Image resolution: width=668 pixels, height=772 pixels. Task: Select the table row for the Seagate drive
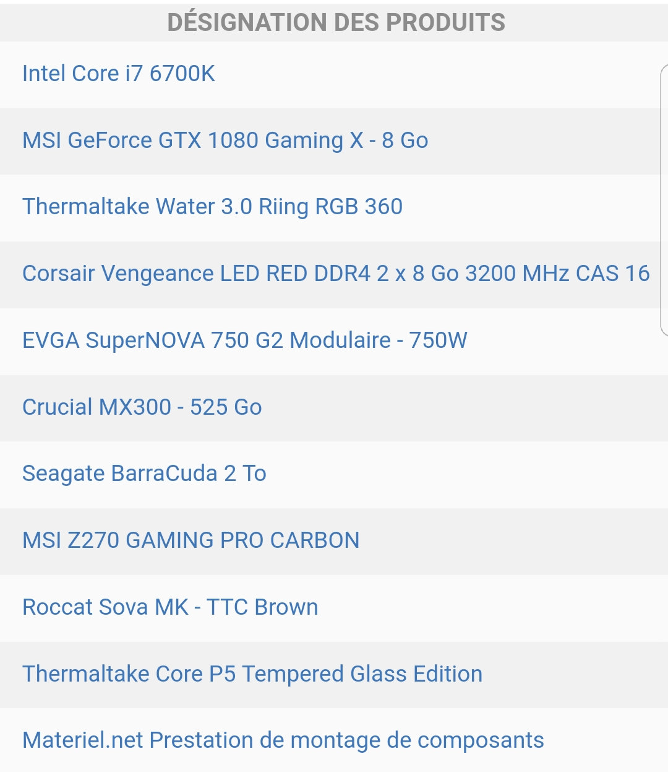tap(433, 474)
